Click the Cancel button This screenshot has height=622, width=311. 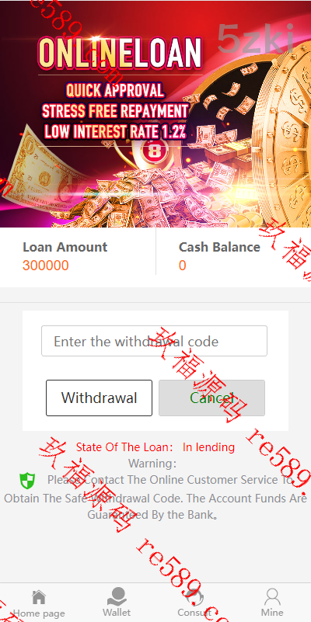211,398
